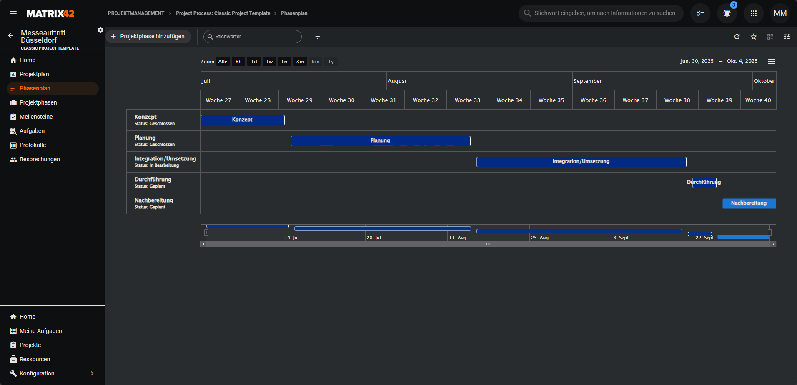Go back using the left arrow
The height and width of the screenshot is (385, 797).
point(10,36)
